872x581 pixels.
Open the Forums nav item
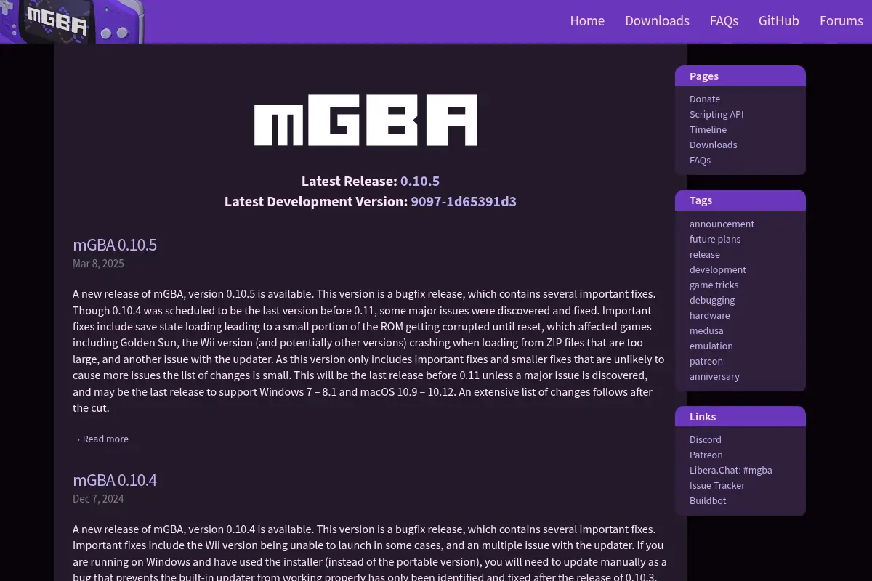(x=841, y=21)
